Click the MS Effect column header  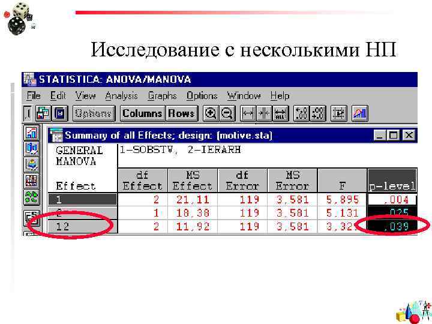pyautogui.click(x=193, y=181)
